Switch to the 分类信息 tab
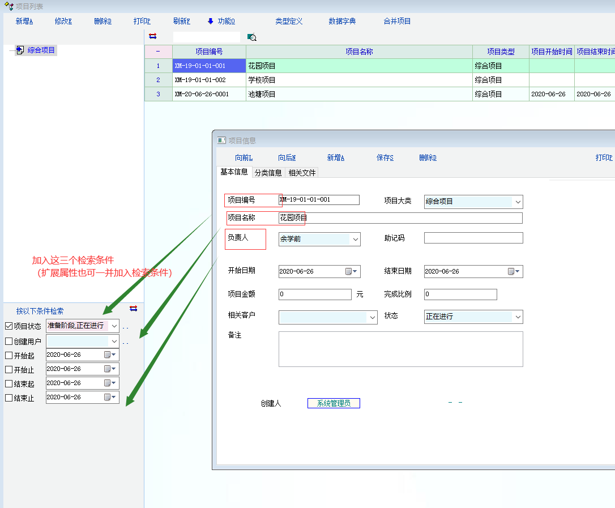Image resolution: width=615 pixels, height=508 pixels. pyautogui.click(x=268, y=173)
